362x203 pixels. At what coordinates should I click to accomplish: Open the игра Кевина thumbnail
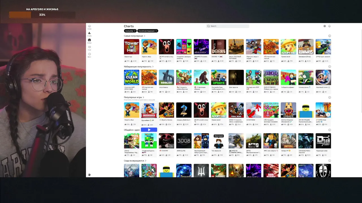(166, 77)
